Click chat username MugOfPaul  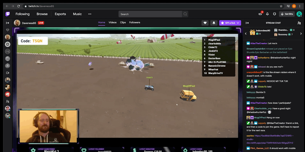260,117
